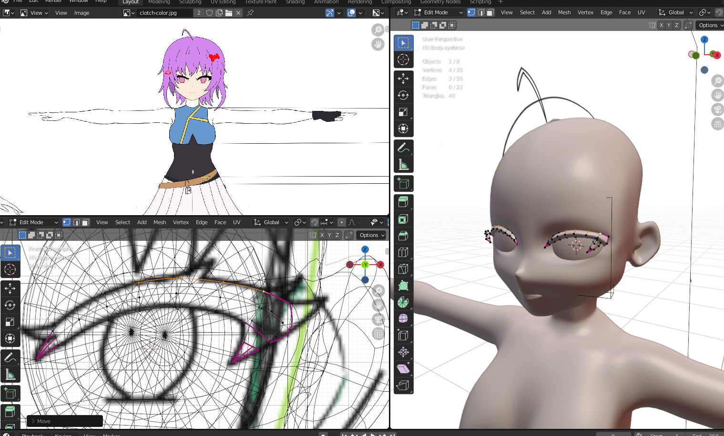The image size is (724, 436).
Task: Select the Extrude Region tool in right viewport
Action: point(403,202)
